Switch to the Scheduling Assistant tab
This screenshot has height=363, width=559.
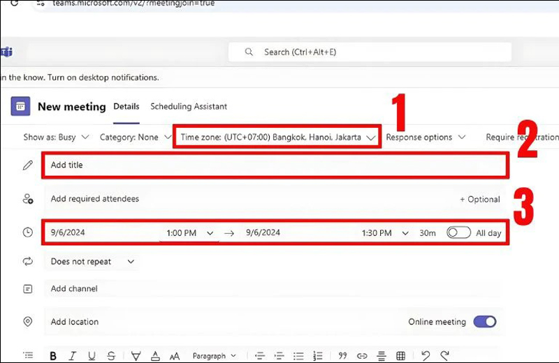tap(189, 106)
